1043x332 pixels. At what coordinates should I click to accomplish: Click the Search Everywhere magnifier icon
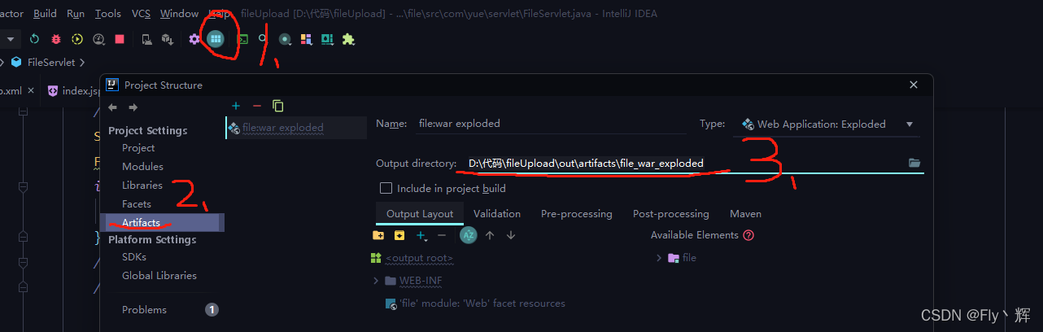pyautogui.click(x=263, y=38)
